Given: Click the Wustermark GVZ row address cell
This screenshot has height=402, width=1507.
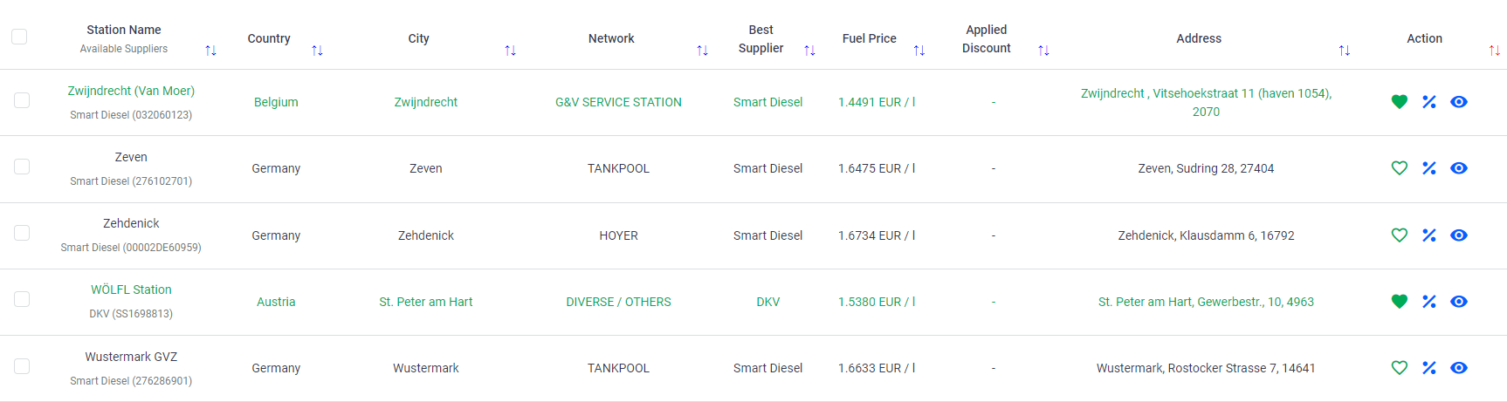Looking at the screenshot, I should click(1205, 368).
